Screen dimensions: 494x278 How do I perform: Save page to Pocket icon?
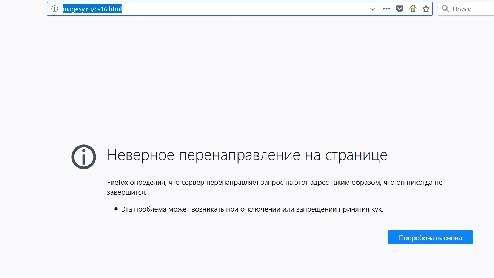tap(399, 9)
